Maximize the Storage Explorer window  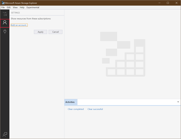(x=168, y=3)
